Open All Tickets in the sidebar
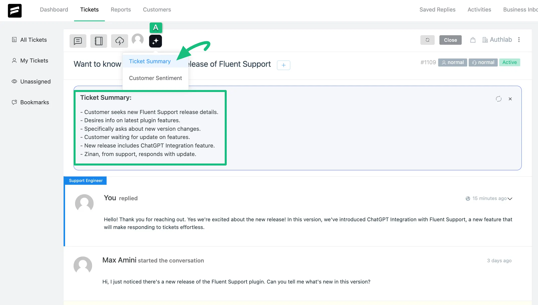The width and height of the screenshot is (538, 305). (29, 40)
